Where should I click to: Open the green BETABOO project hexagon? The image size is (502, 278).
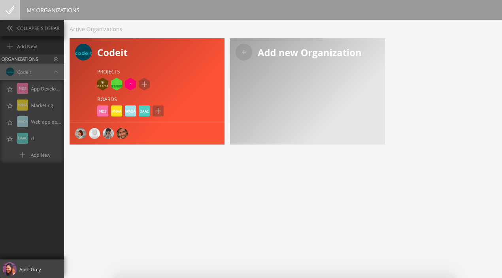point(117,84)
